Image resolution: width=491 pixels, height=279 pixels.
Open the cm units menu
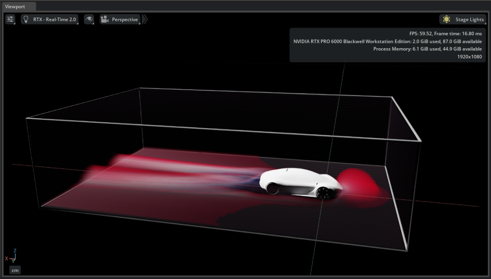click(x=15, y=270)
